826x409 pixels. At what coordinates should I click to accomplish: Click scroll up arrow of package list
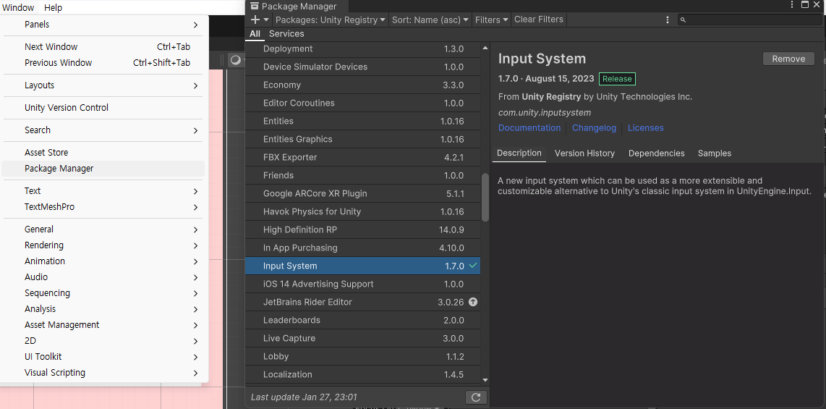(485, 48)
